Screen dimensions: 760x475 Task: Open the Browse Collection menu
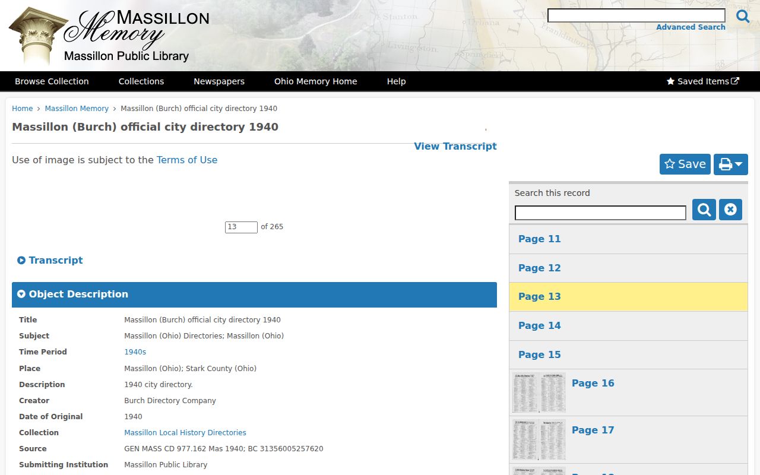point(52,81)
